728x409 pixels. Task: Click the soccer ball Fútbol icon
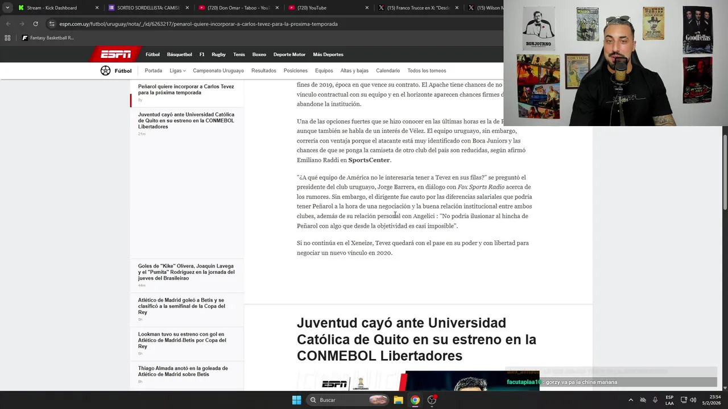tap(106, 70)
